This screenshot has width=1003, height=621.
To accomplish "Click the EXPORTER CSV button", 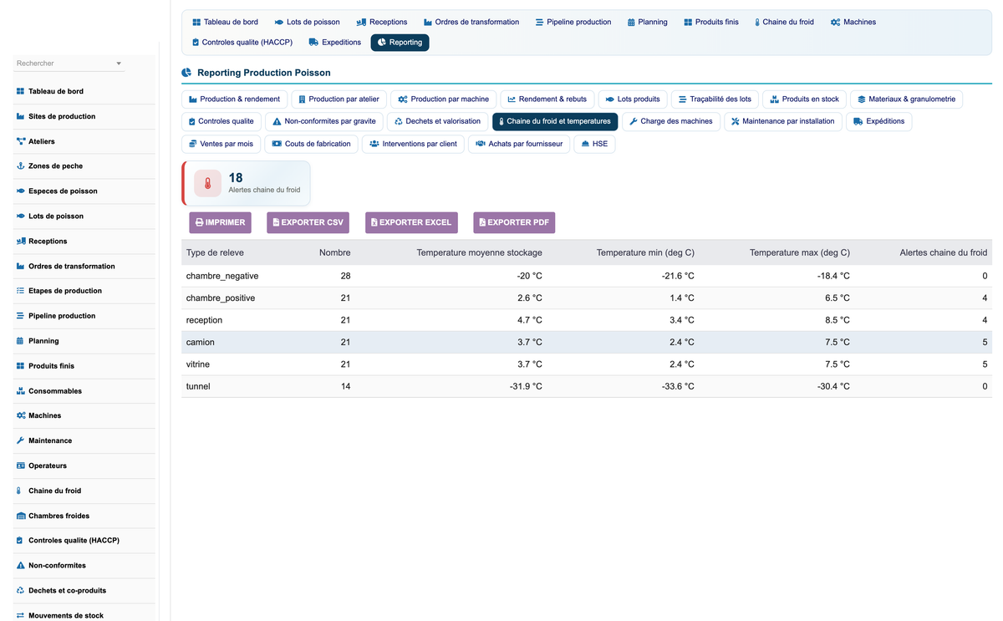I will 308,222.
